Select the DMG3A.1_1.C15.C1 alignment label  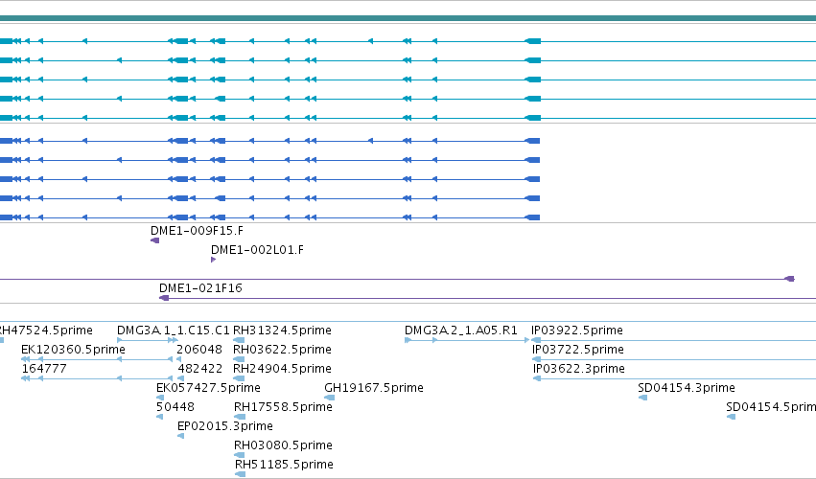click(x=174, y=331)
